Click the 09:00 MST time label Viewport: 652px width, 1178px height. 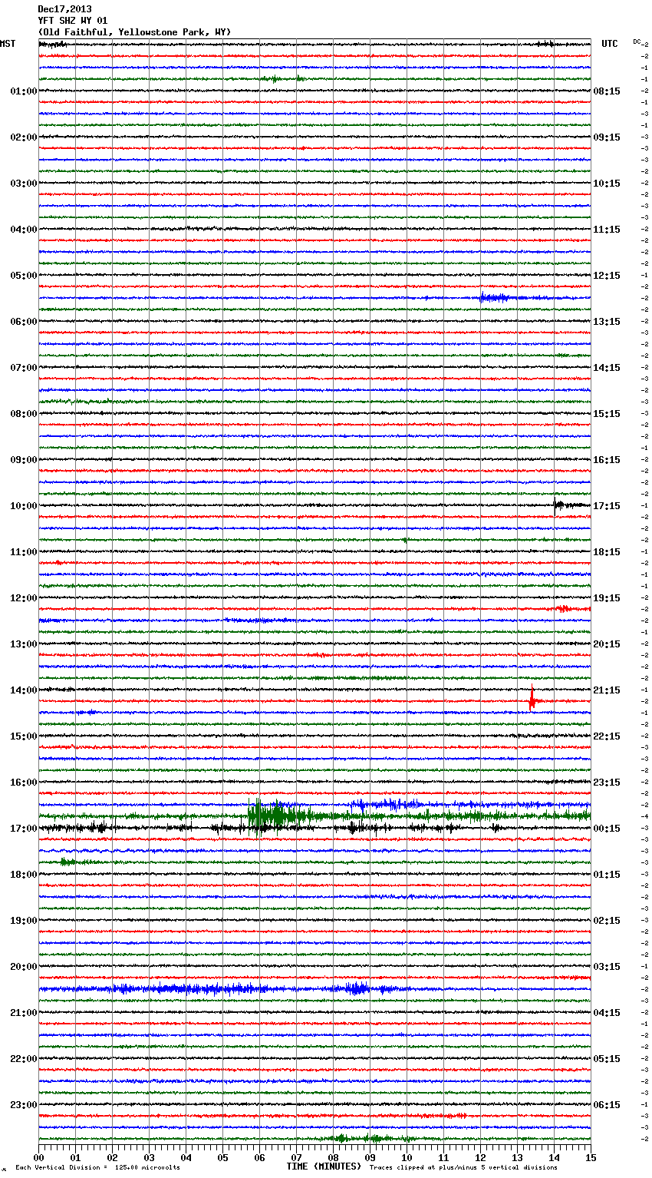(24, 460)
